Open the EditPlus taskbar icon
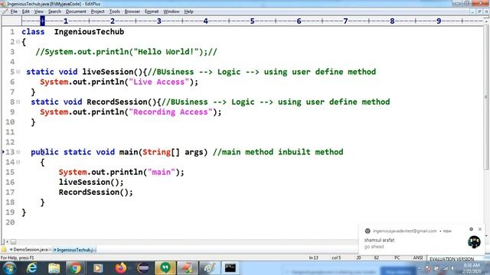 coord(188,268)
